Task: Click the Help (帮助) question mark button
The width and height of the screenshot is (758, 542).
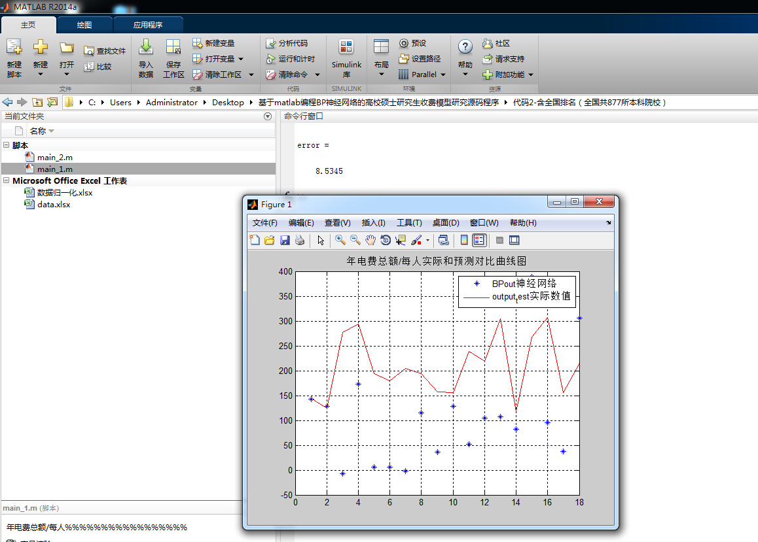Action: pyautogui.click(x=465, y=47)
